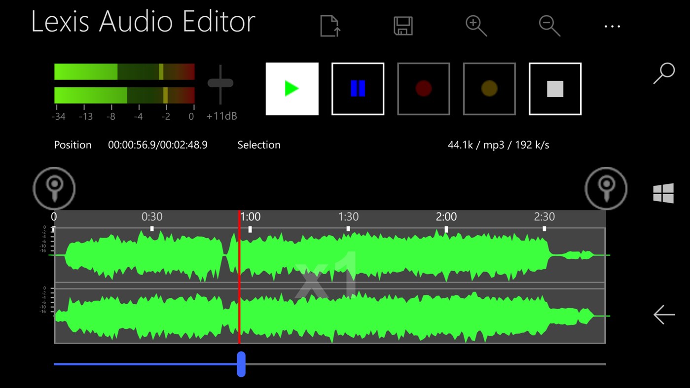Click the Selection label
This screenshot has width=690, height=388.
coord(259,145)
